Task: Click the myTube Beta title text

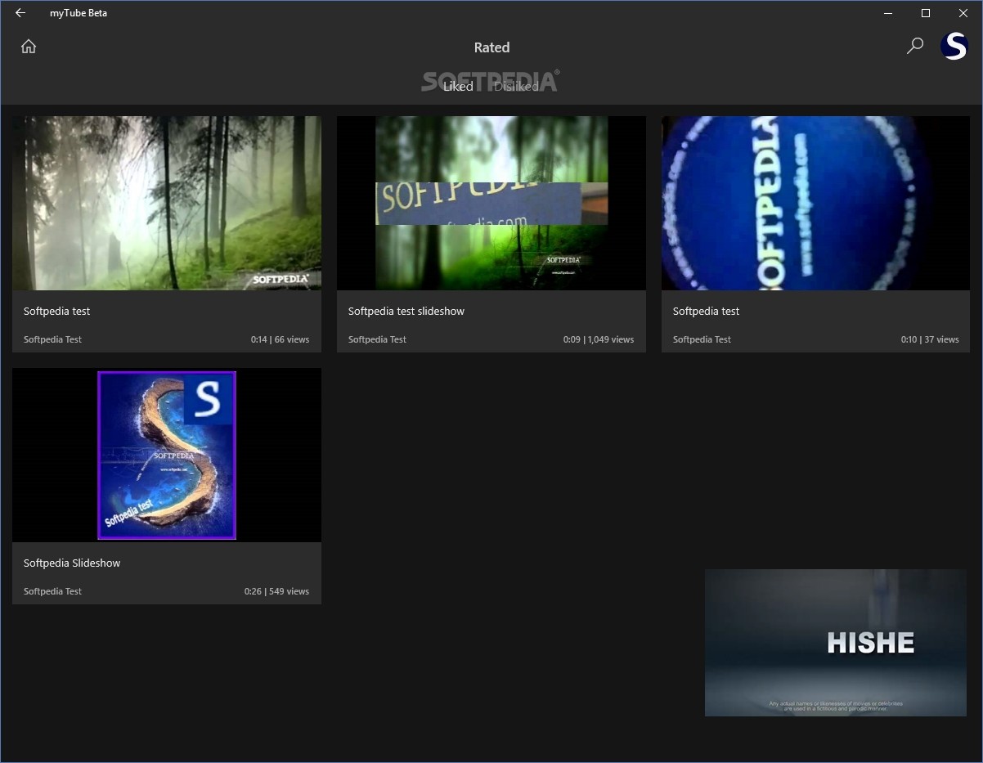Action: pos(79,13)
